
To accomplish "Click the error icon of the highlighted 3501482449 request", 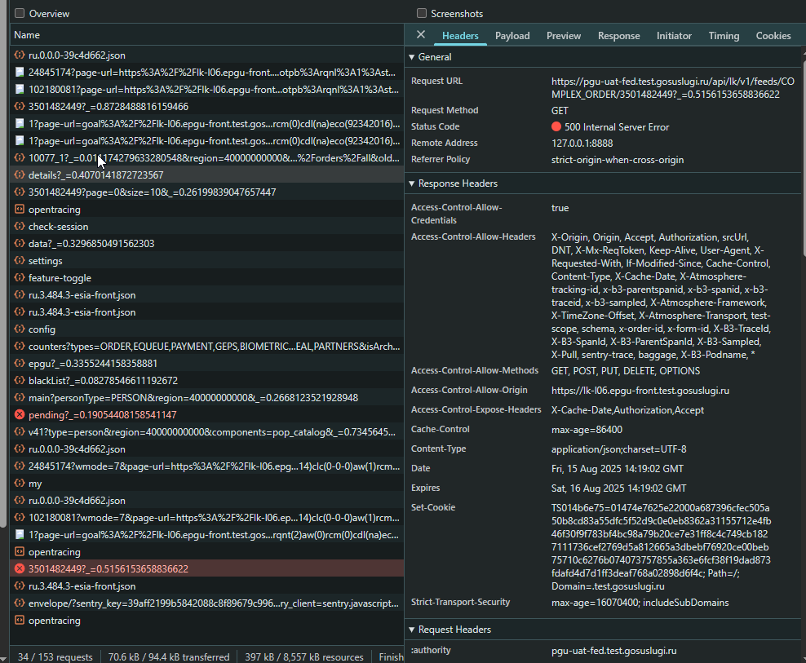I will click(x=20, y=568).
